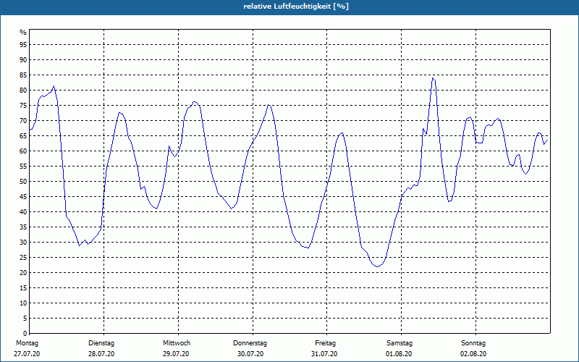The image size is (579, 362).
Task: Click the 'Dienstag' day label
Action: point(101,343)
